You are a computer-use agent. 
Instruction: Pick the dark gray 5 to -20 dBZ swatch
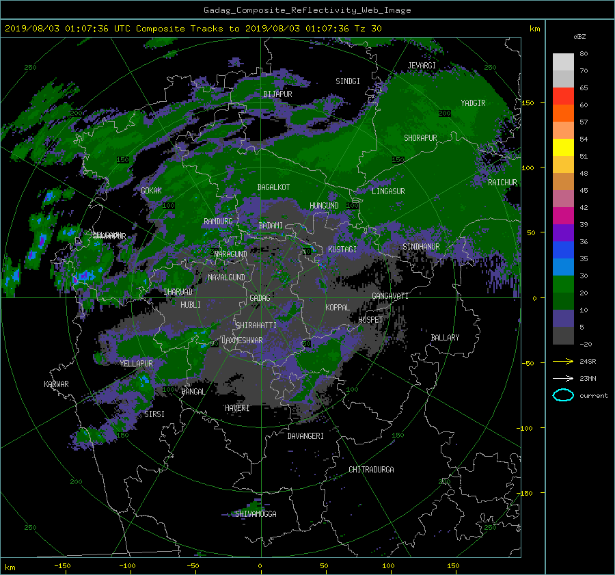(563, 336)
